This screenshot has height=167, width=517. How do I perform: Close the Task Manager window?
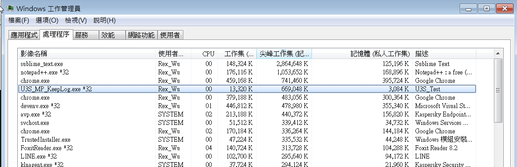tap(505, 9)
